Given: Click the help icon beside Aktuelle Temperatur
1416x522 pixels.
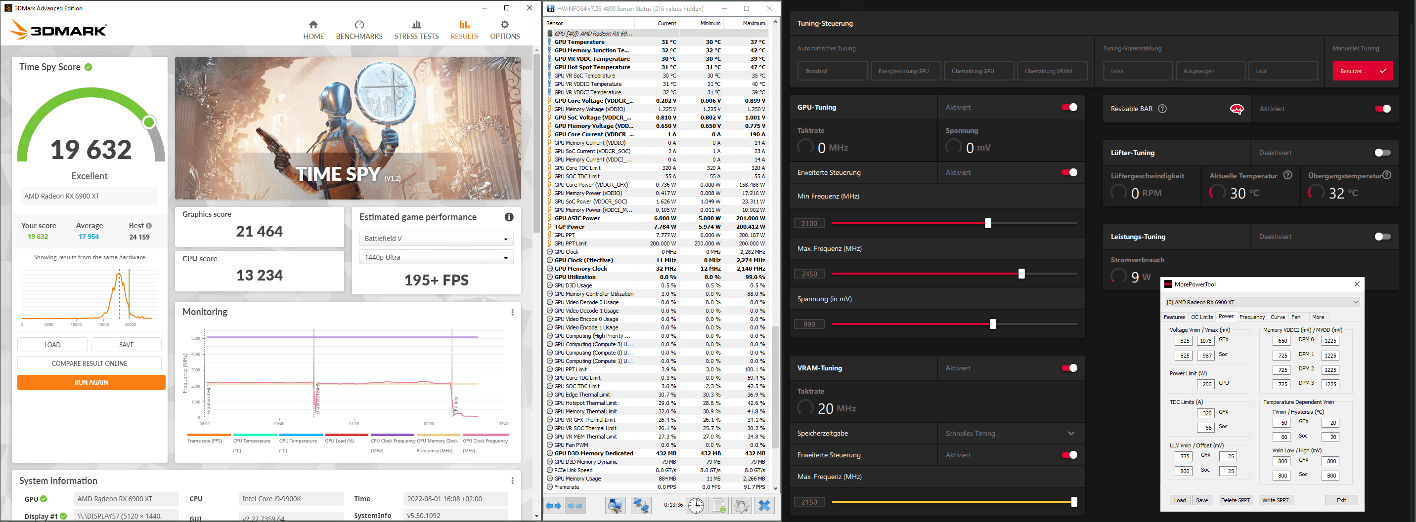Looking at the screenshot, I should coord(1287,175).
